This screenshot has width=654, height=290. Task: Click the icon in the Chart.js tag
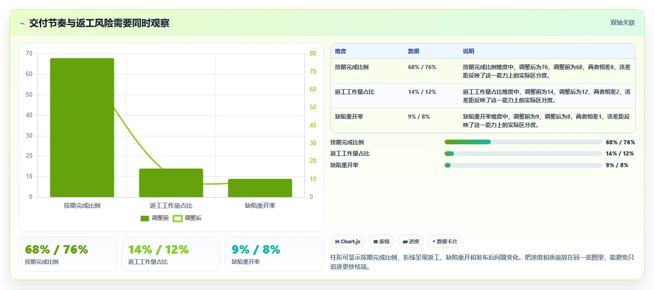[x=337, y=242]
